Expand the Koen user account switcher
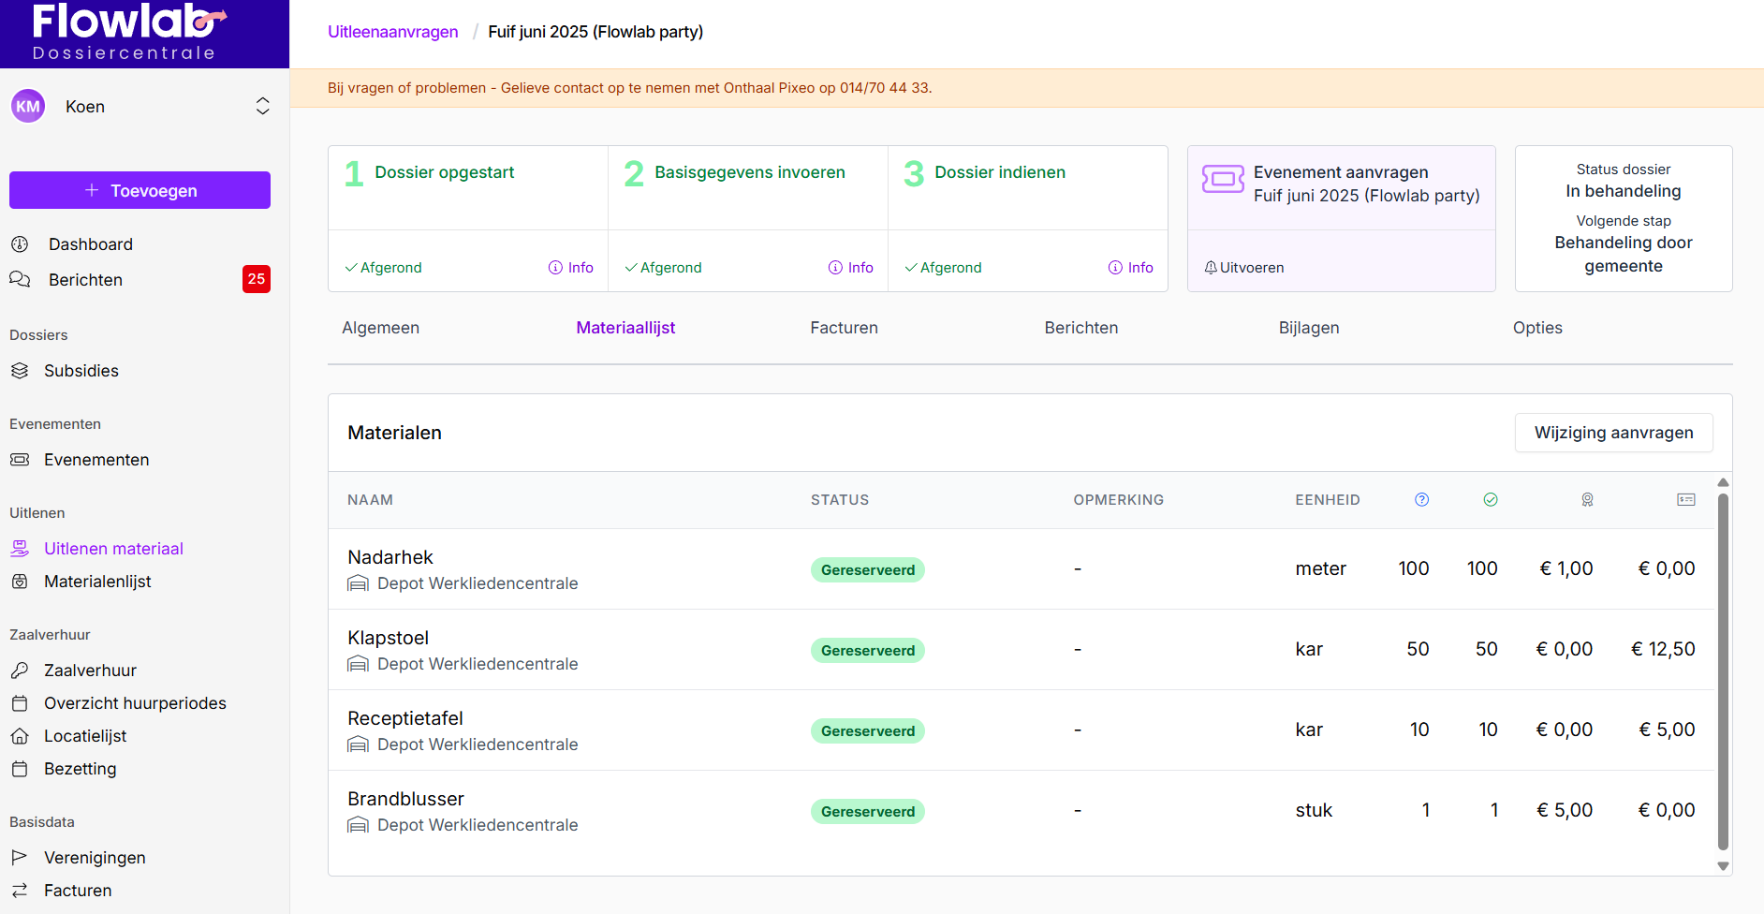 click(x=263, y=107)
